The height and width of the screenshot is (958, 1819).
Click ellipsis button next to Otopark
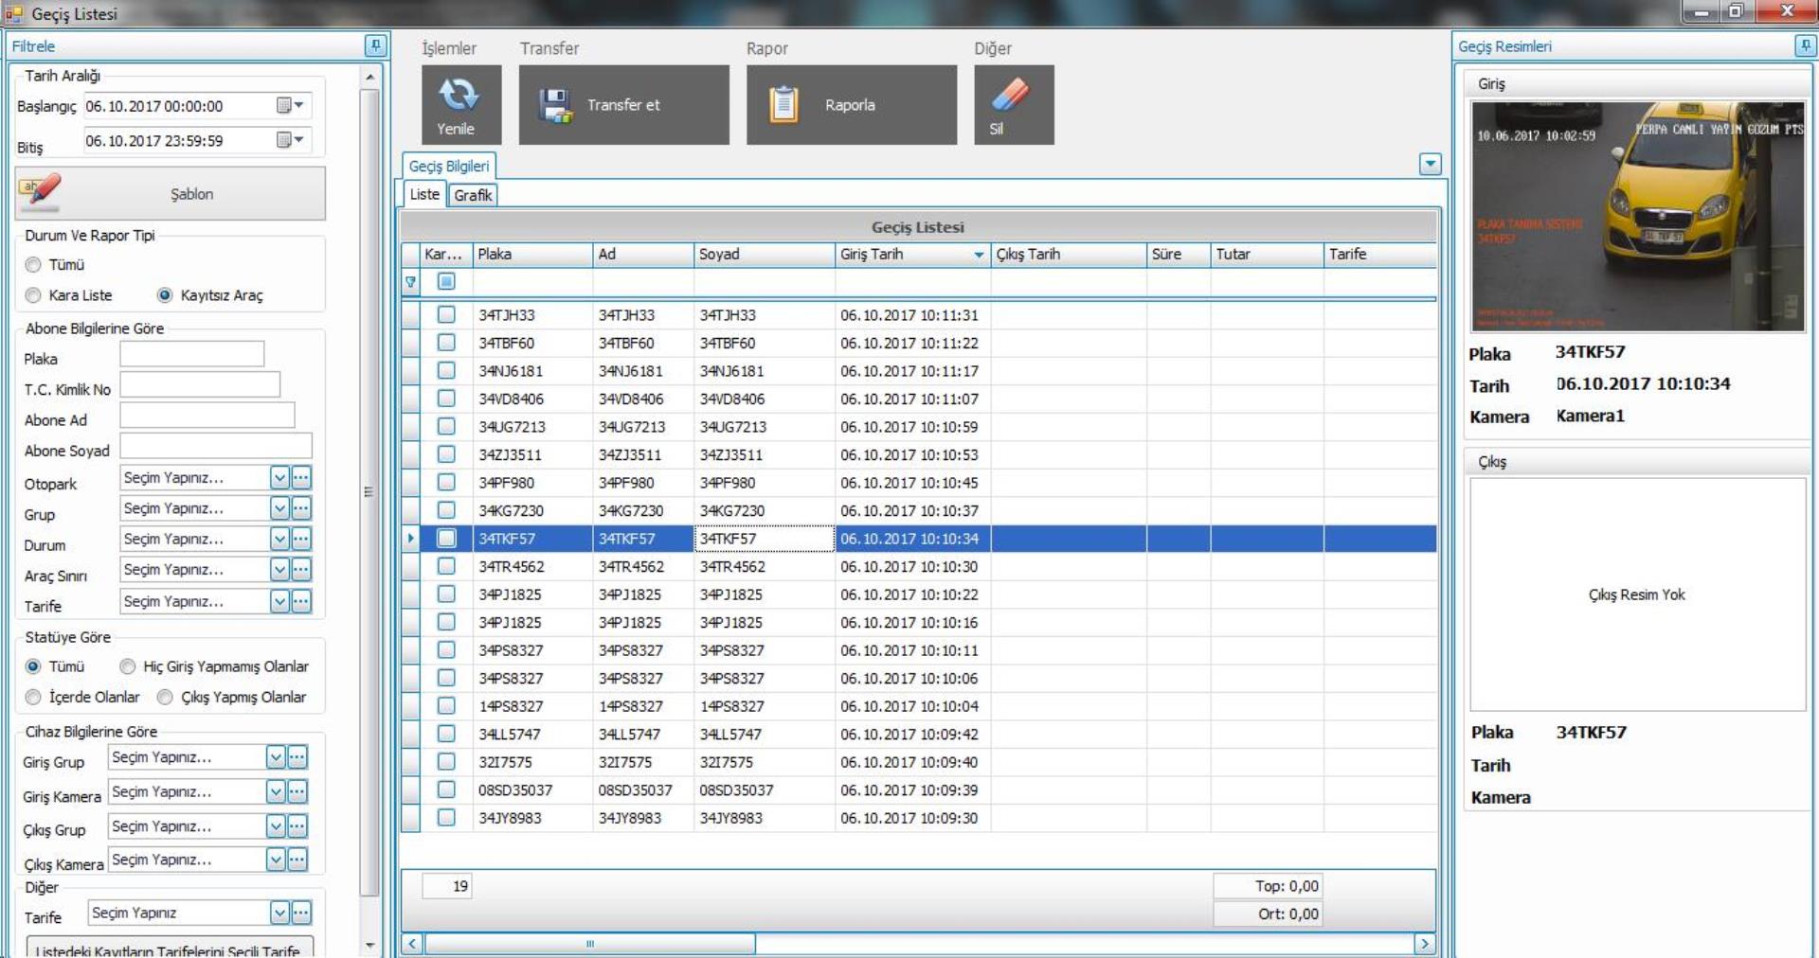click(301, 478)
